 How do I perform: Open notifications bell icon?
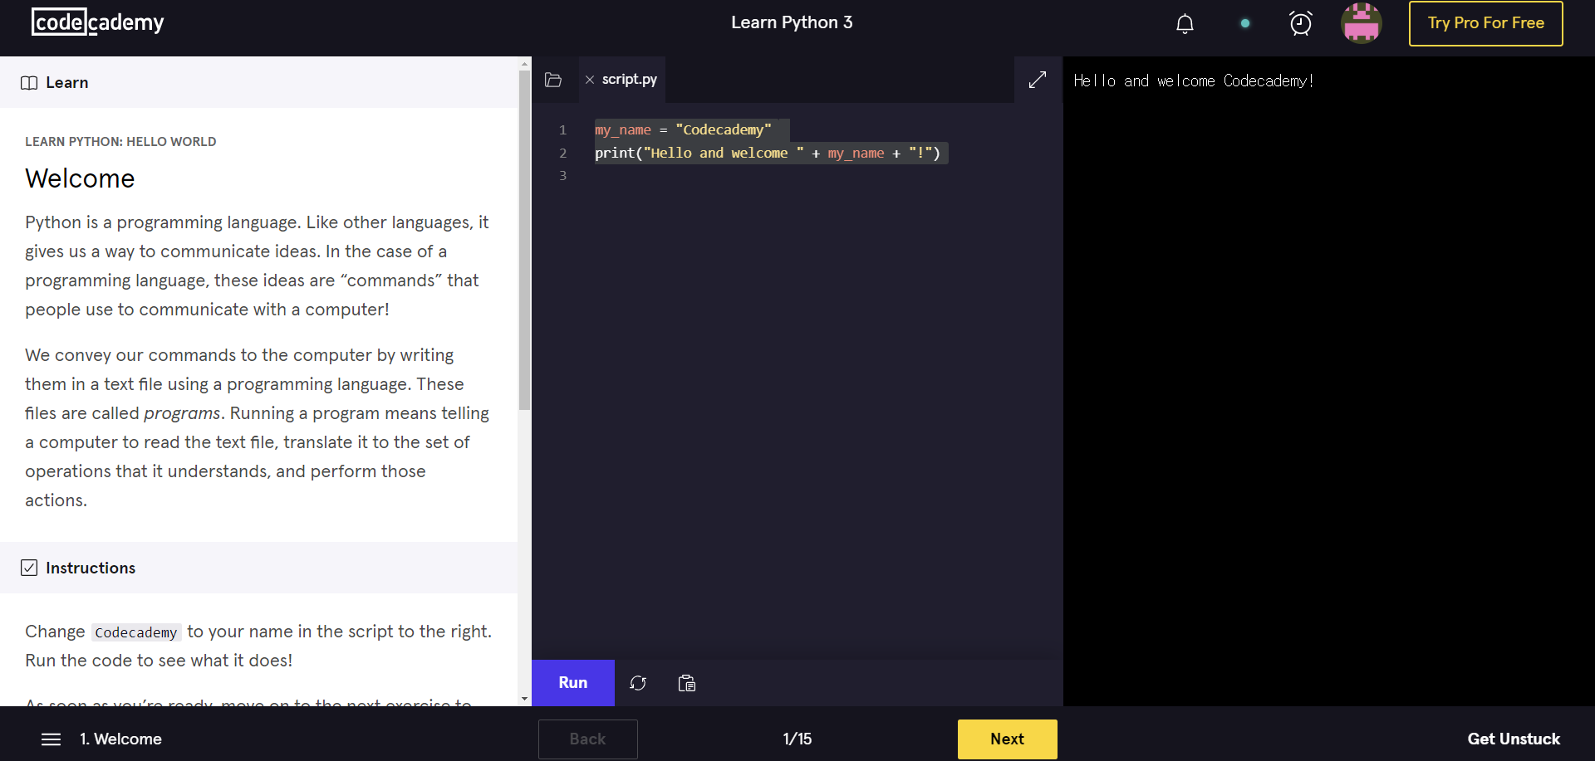coord(1185,23)
